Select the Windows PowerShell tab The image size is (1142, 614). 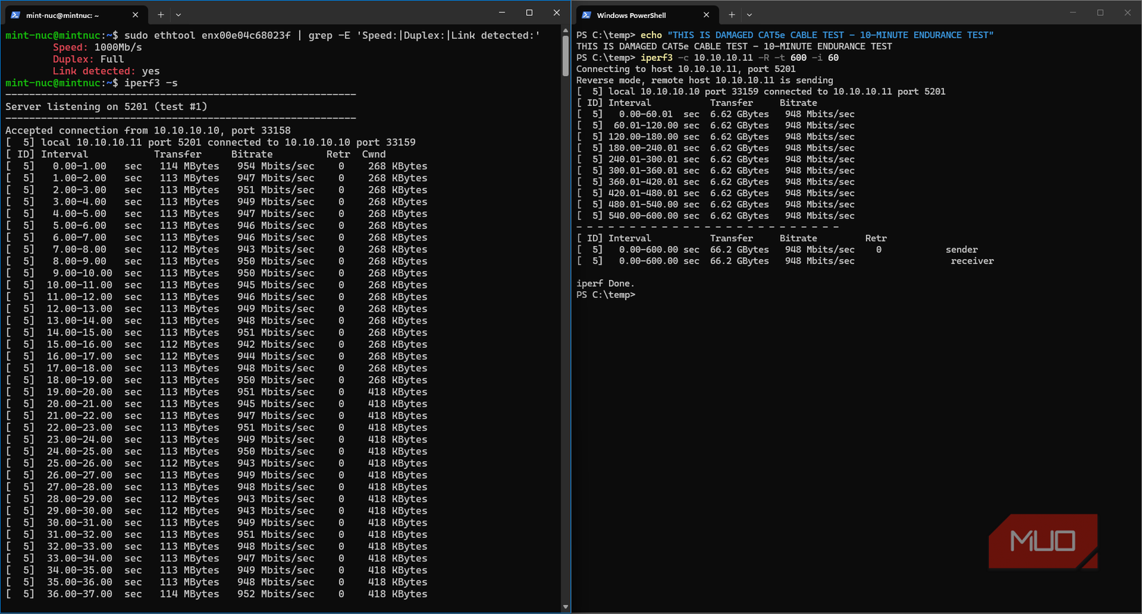pos(646,15)
